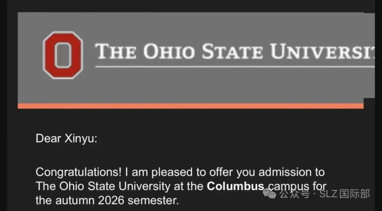
Task: Select the bold Columbus word
Action: (x=235, y=186)
